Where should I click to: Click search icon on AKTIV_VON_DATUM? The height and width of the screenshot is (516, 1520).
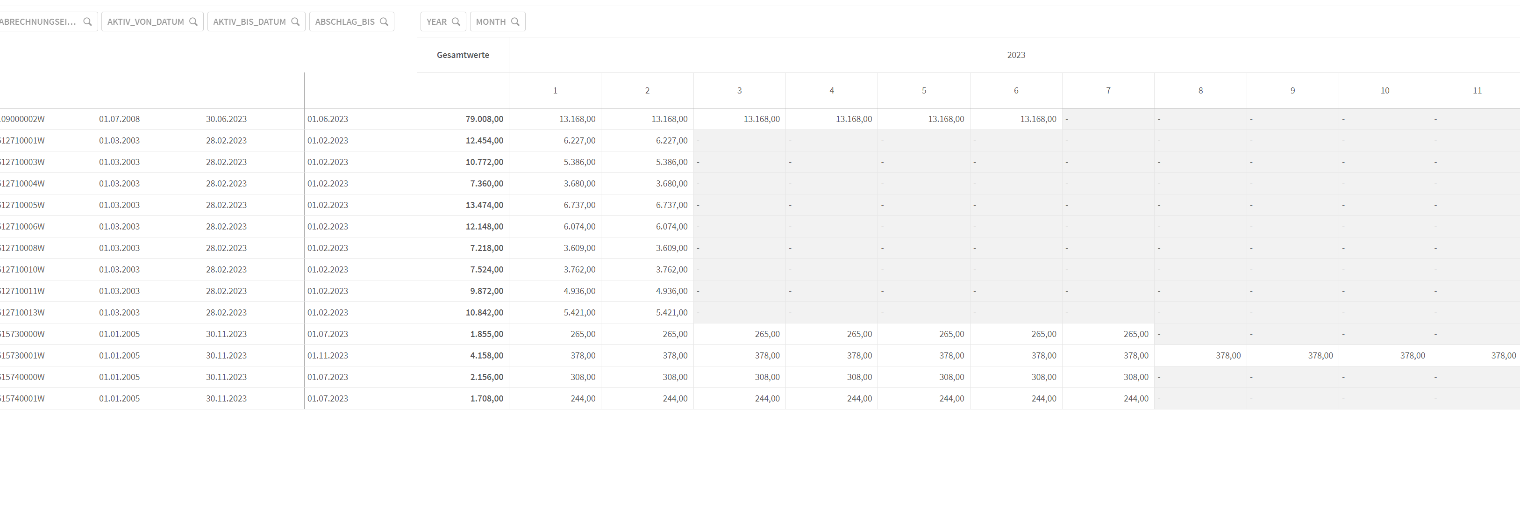[193, 22]
